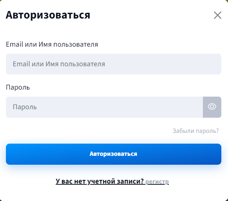Place cursor in the username text box
This screenshot has width=228, height=201.
point(113,64)
